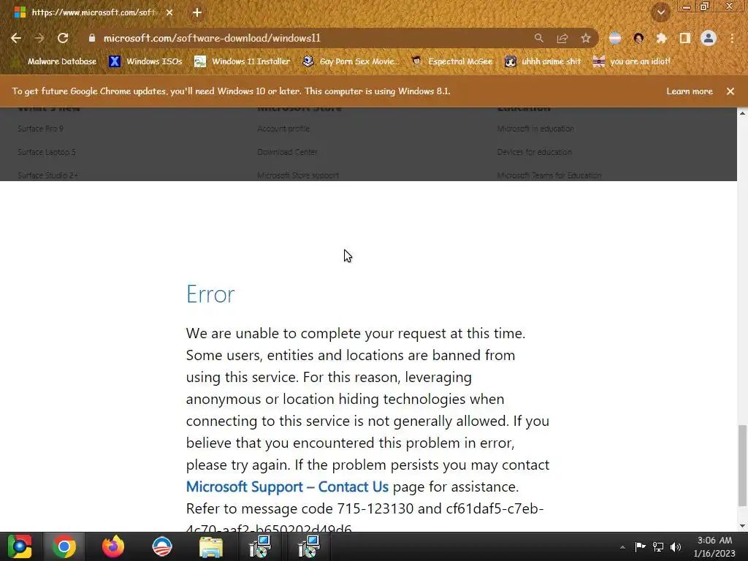Dismiss the Chrome update infobar
Screen dimensions: 748x561
[x=730, y=91]
